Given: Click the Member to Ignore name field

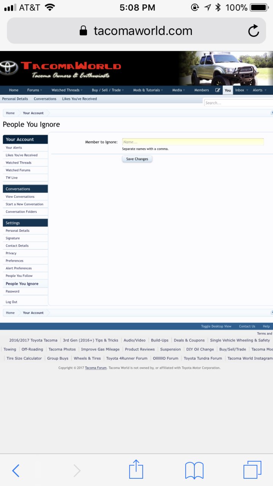Looking at the screenshot, I should click(193, 142).
